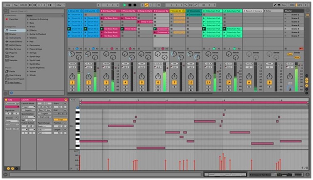Open Packs in Places
The width and height of the screenshot is (313, 180).
(12, 71)
